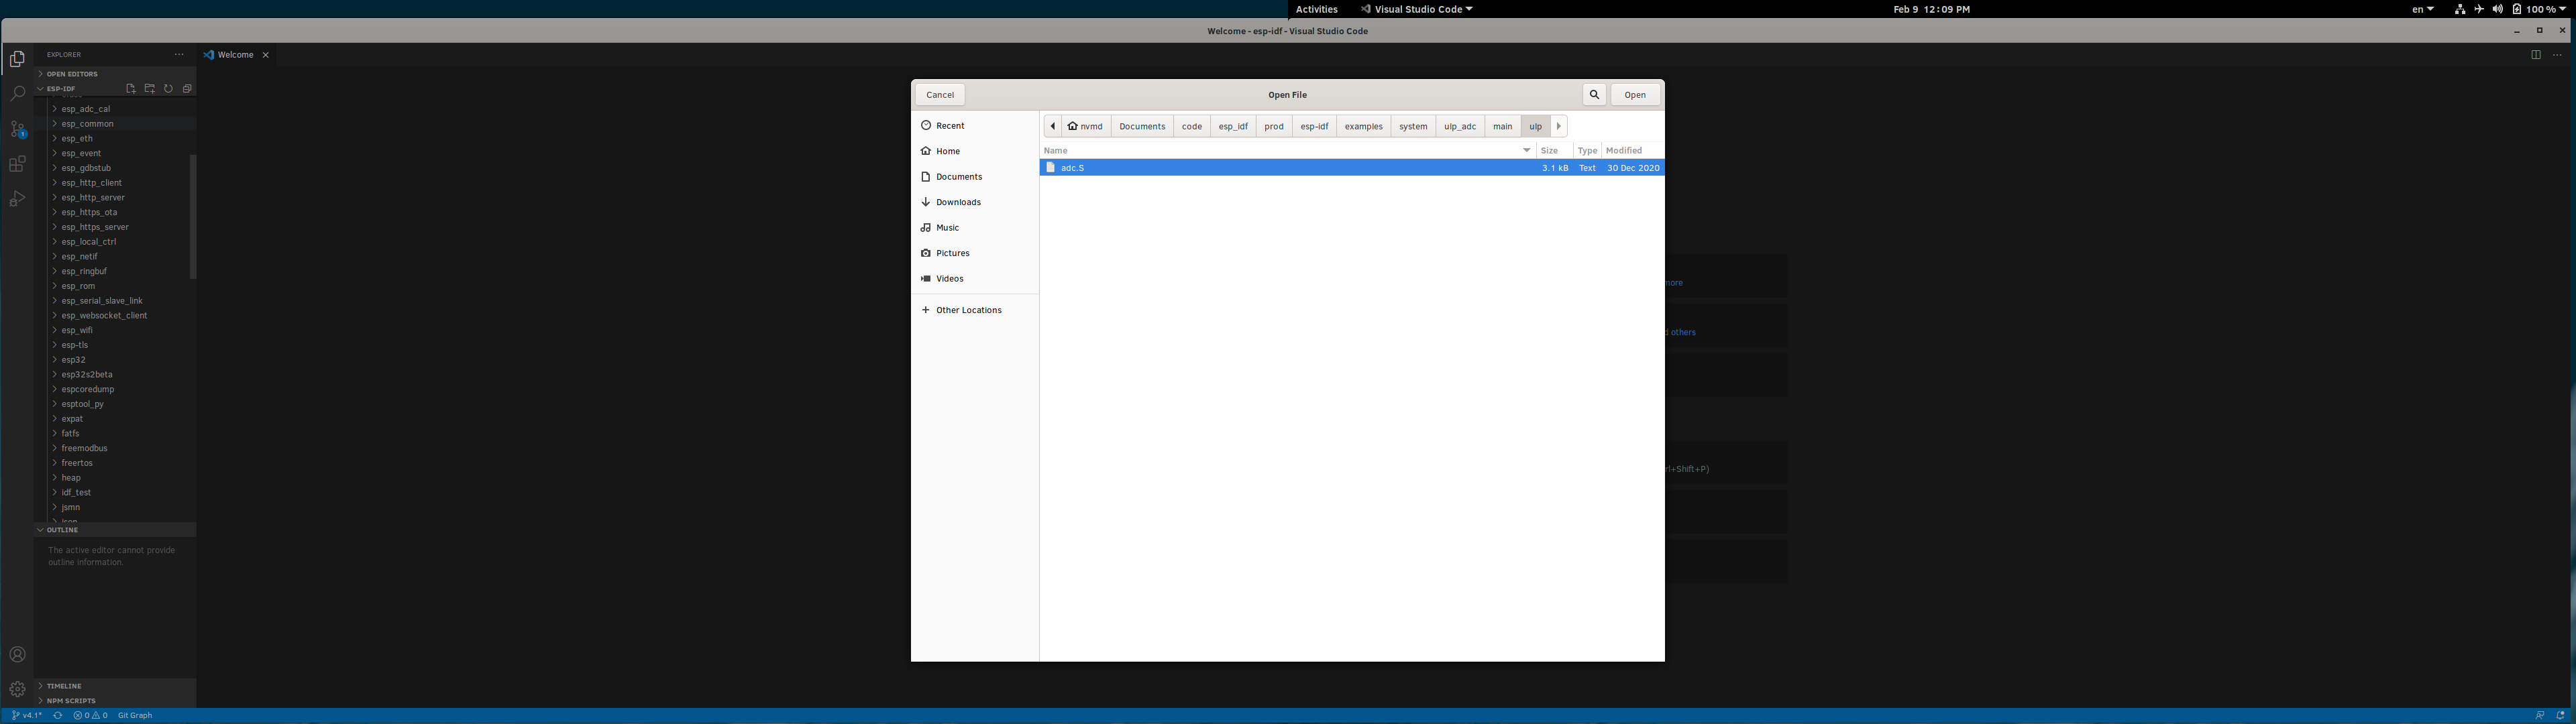Toggle the search field in Open File dialog
Viewport: 2576px width, 724px height.
[x=1594, y=94]
